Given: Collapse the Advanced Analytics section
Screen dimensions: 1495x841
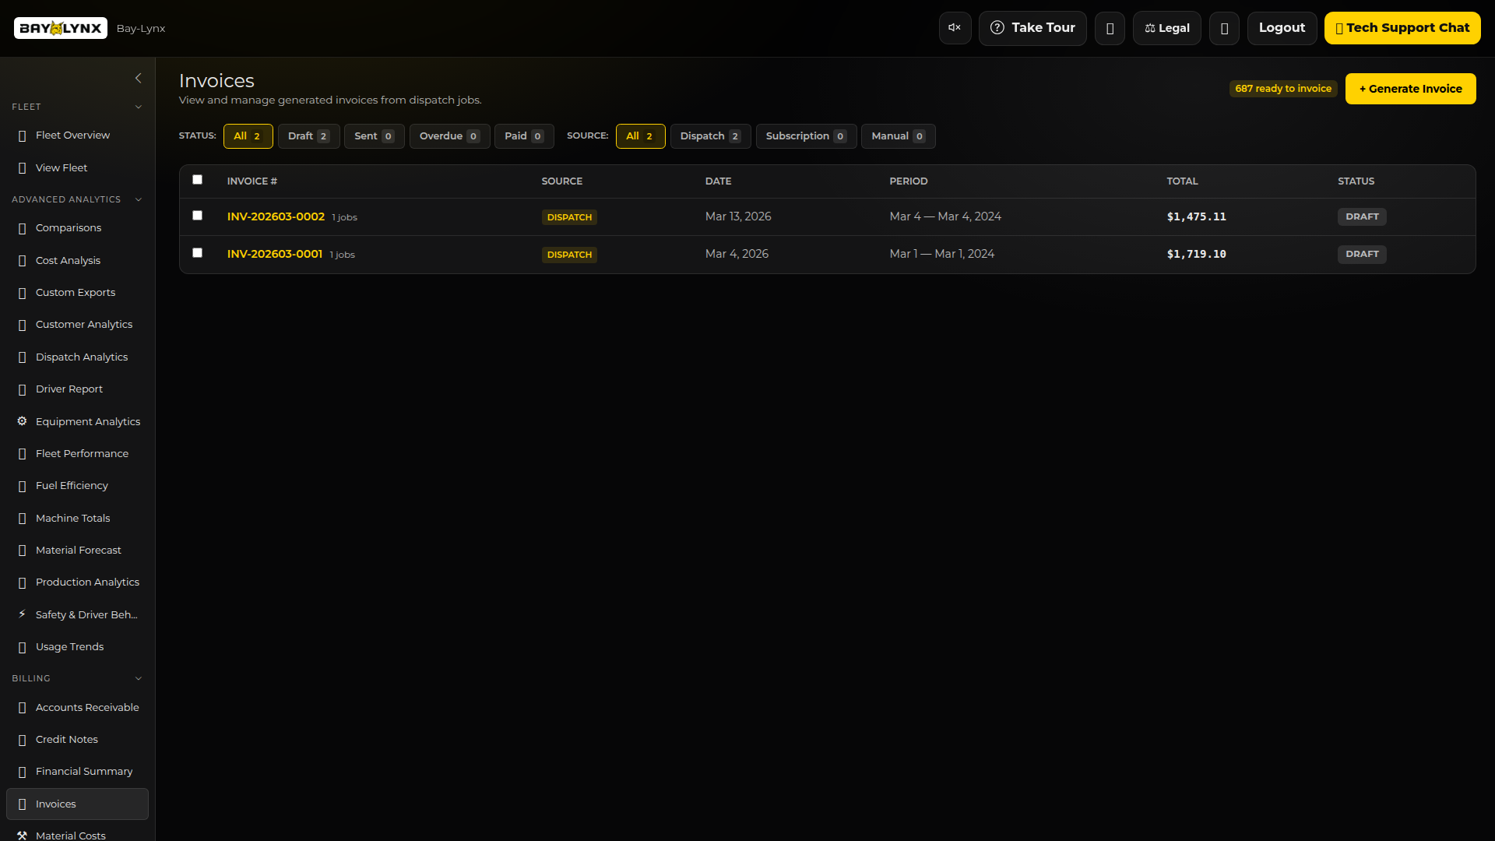Looking at the screenshot, I should pyautogui.click(x=139, y=199).
